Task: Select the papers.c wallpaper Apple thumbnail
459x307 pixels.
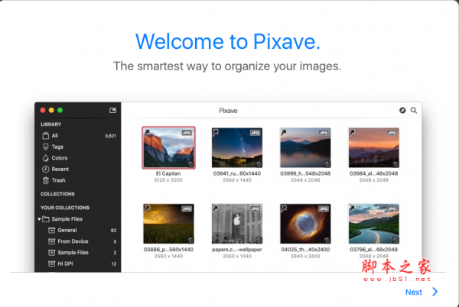Action: pyautogui.click(x=237, y=224)
